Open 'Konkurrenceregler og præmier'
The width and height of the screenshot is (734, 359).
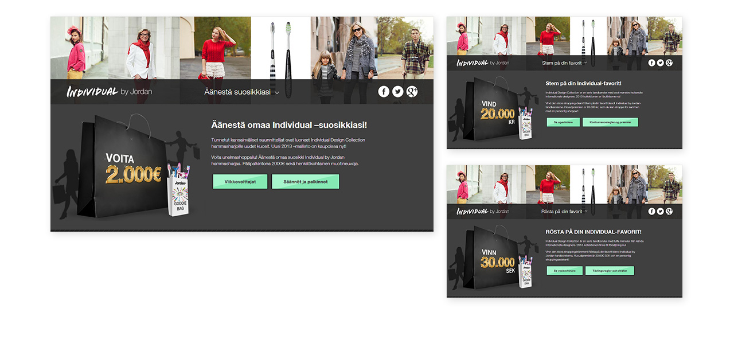[610, 122]
